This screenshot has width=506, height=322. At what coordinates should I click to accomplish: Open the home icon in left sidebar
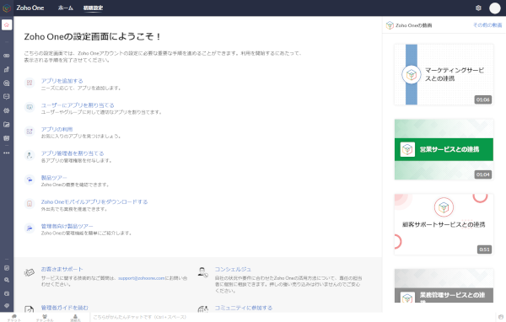click(x=7, y=24)
